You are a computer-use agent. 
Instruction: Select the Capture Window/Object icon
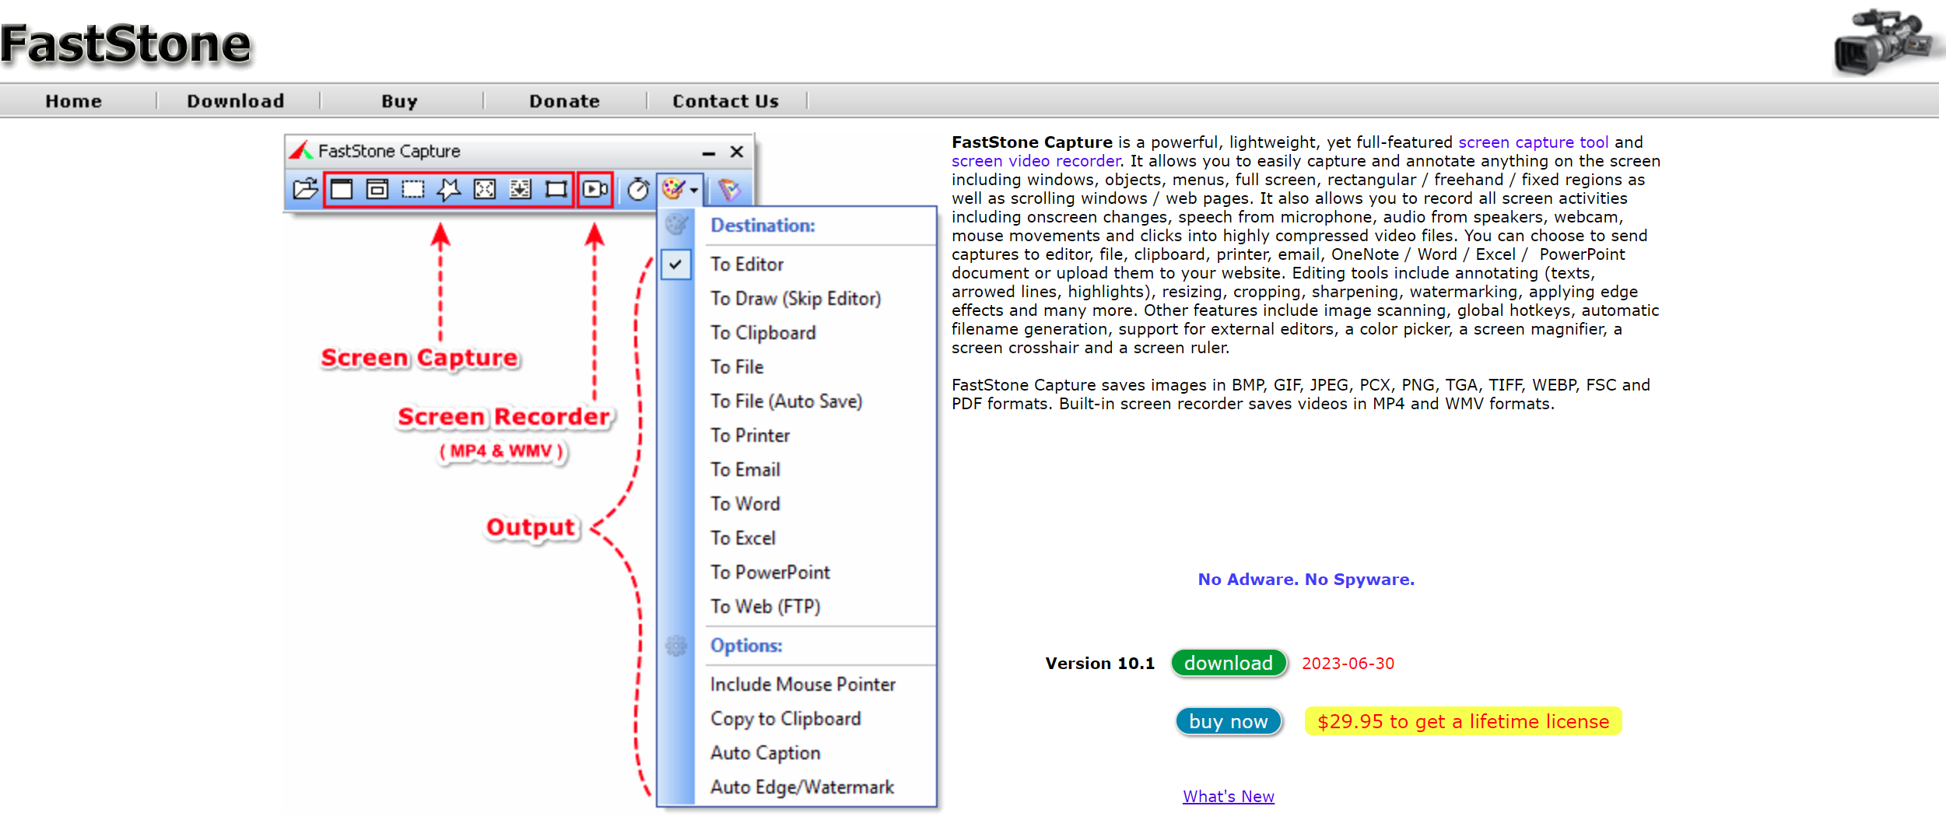[377, 189]
